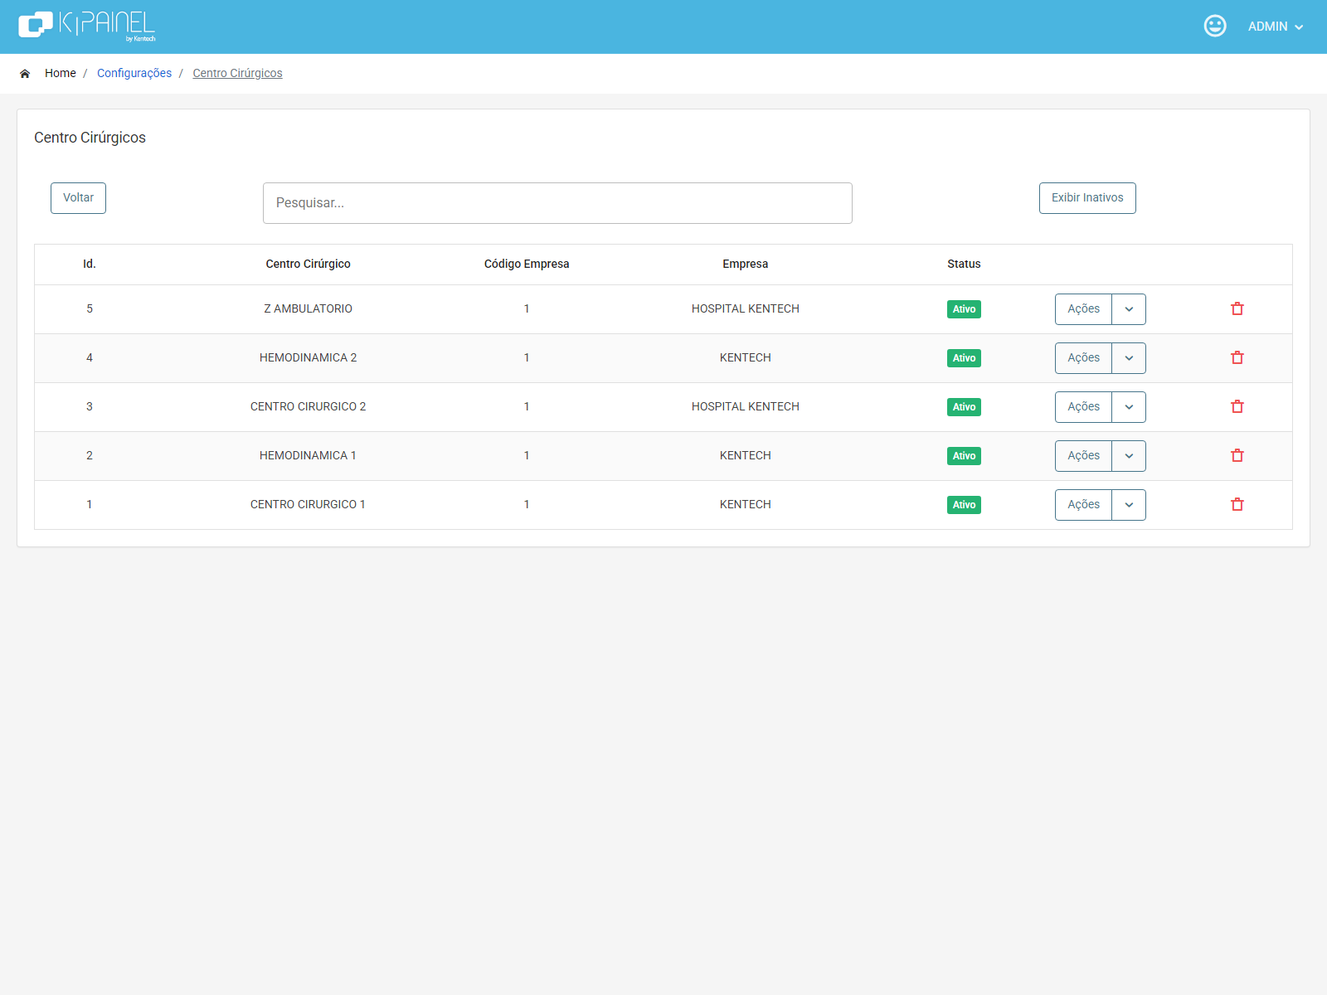
Task: Expand Ações dropdown arrow for Z AMBULATORIO
Action: pos(1129,309)
